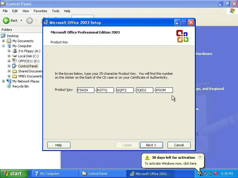
Task: Click the Shared Documents folder icon
Action: 15,71
